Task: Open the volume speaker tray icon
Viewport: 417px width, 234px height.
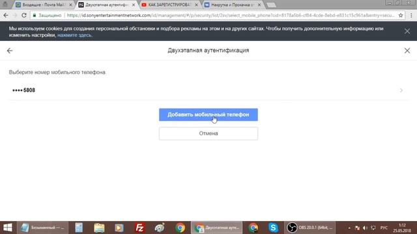Action: coord(365,228)
